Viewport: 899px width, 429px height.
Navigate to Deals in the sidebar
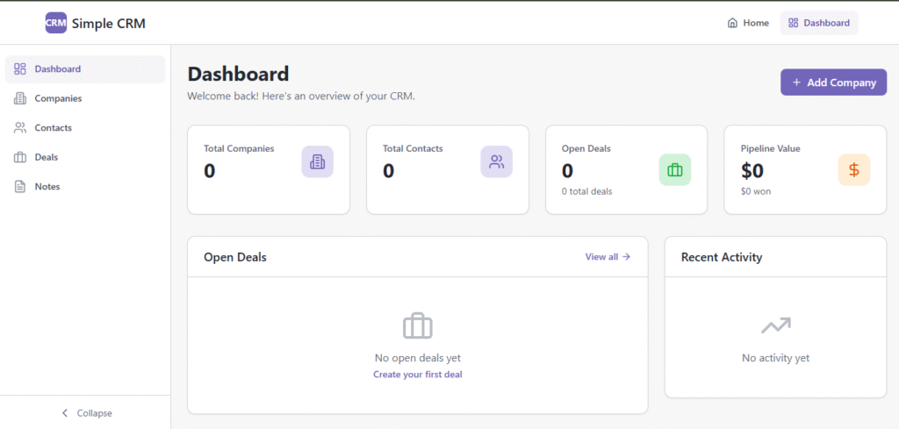click(46, 157)
